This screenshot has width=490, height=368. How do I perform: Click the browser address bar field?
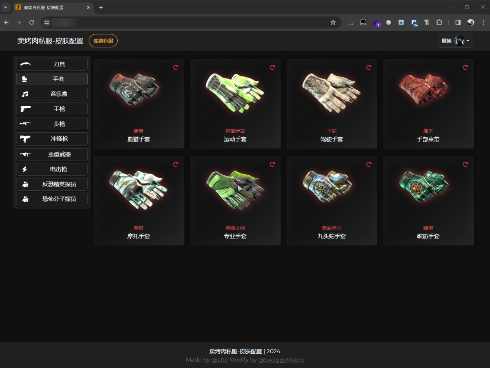[x=191, y=22]
